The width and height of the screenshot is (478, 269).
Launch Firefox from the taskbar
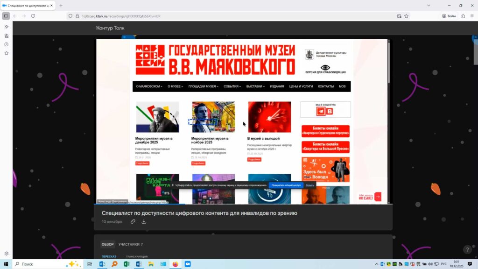tap(175, 264)
